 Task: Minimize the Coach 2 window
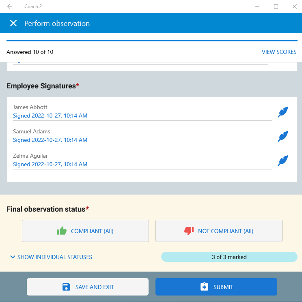click(257, 6)
